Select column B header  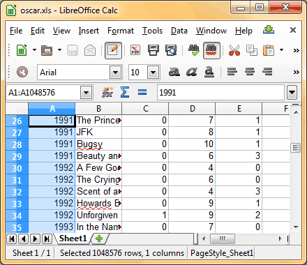98,109
